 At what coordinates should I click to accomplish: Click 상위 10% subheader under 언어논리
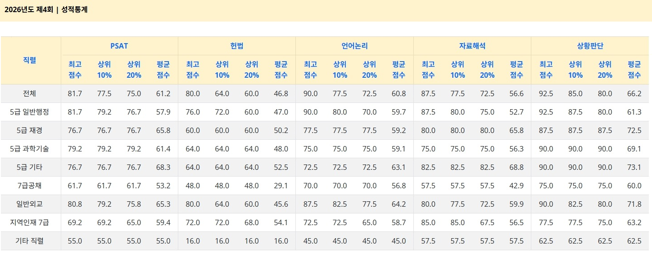[x=340, y=70]
